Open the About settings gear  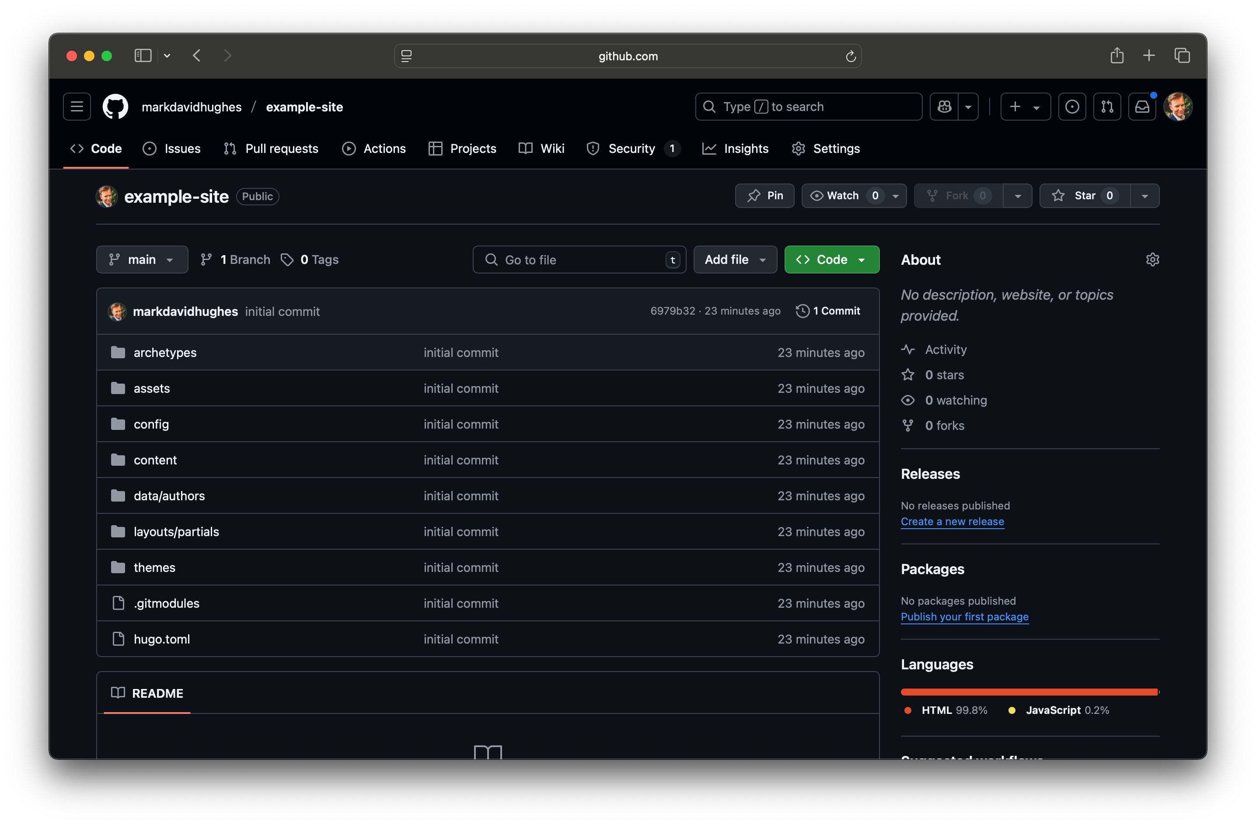pyautogui.click(x=1152, y=260)
